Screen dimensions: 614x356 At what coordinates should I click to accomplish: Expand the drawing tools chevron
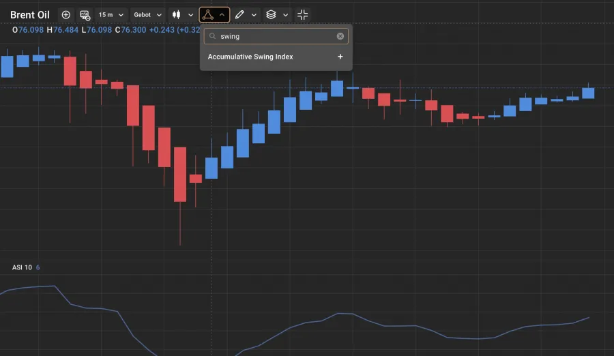tap(254, 15)
